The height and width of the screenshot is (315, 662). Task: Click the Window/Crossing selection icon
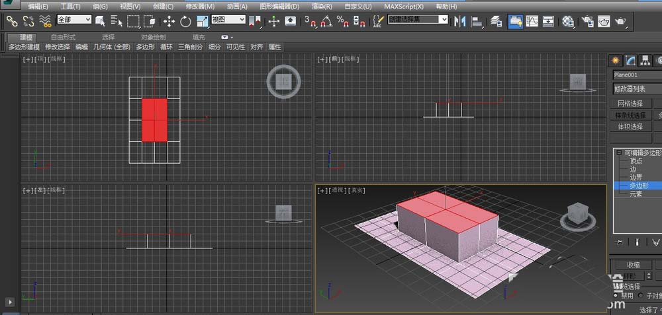tap(149, 20)
